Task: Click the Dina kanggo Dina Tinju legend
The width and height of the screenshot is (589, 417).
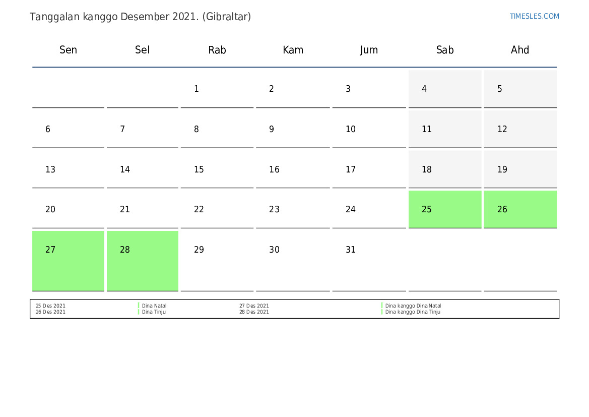Action: [413, 312]
